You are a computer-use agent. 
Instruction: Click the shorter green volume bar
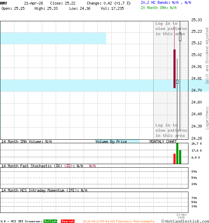click(180, 157)
